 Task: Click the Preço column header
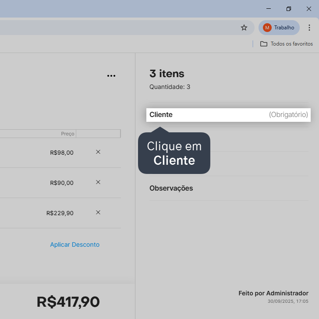point(67,134)
